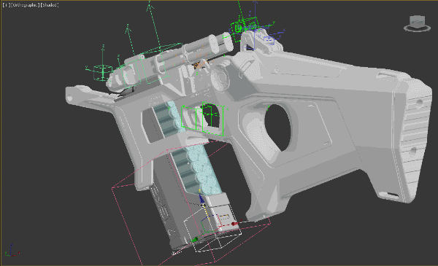Click the world axis tripod icon
This screenshot has width=438, height=266.
click(12, 251)
